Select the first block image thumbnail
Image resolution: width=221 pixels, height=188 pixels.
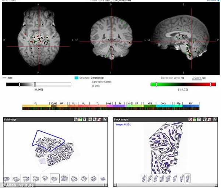(144, 178)
